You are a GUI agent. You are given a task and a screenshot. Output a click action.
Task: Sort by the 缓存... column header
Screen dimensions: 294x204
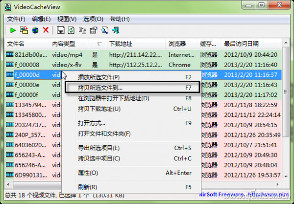[x=209, y=44]
